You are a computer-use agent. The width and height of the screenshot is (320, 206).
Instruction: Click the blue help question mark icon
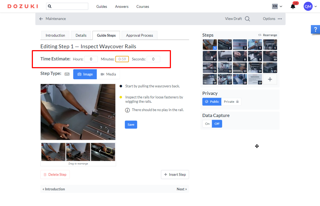(x=315, y=29)
